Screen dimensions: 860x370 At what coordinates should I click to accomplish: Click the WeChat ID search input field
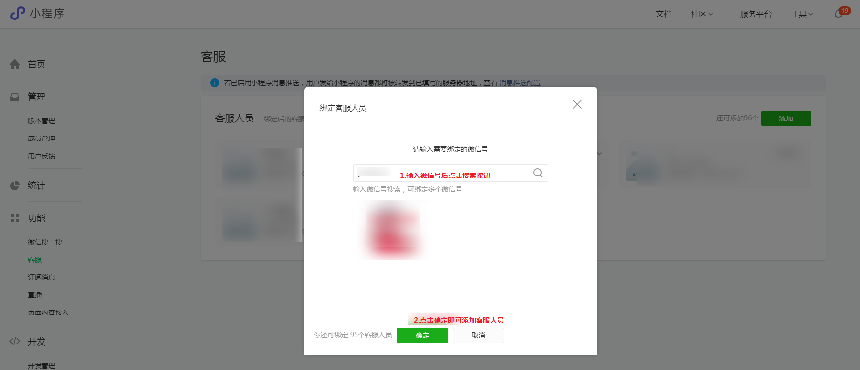coord(450,173)
